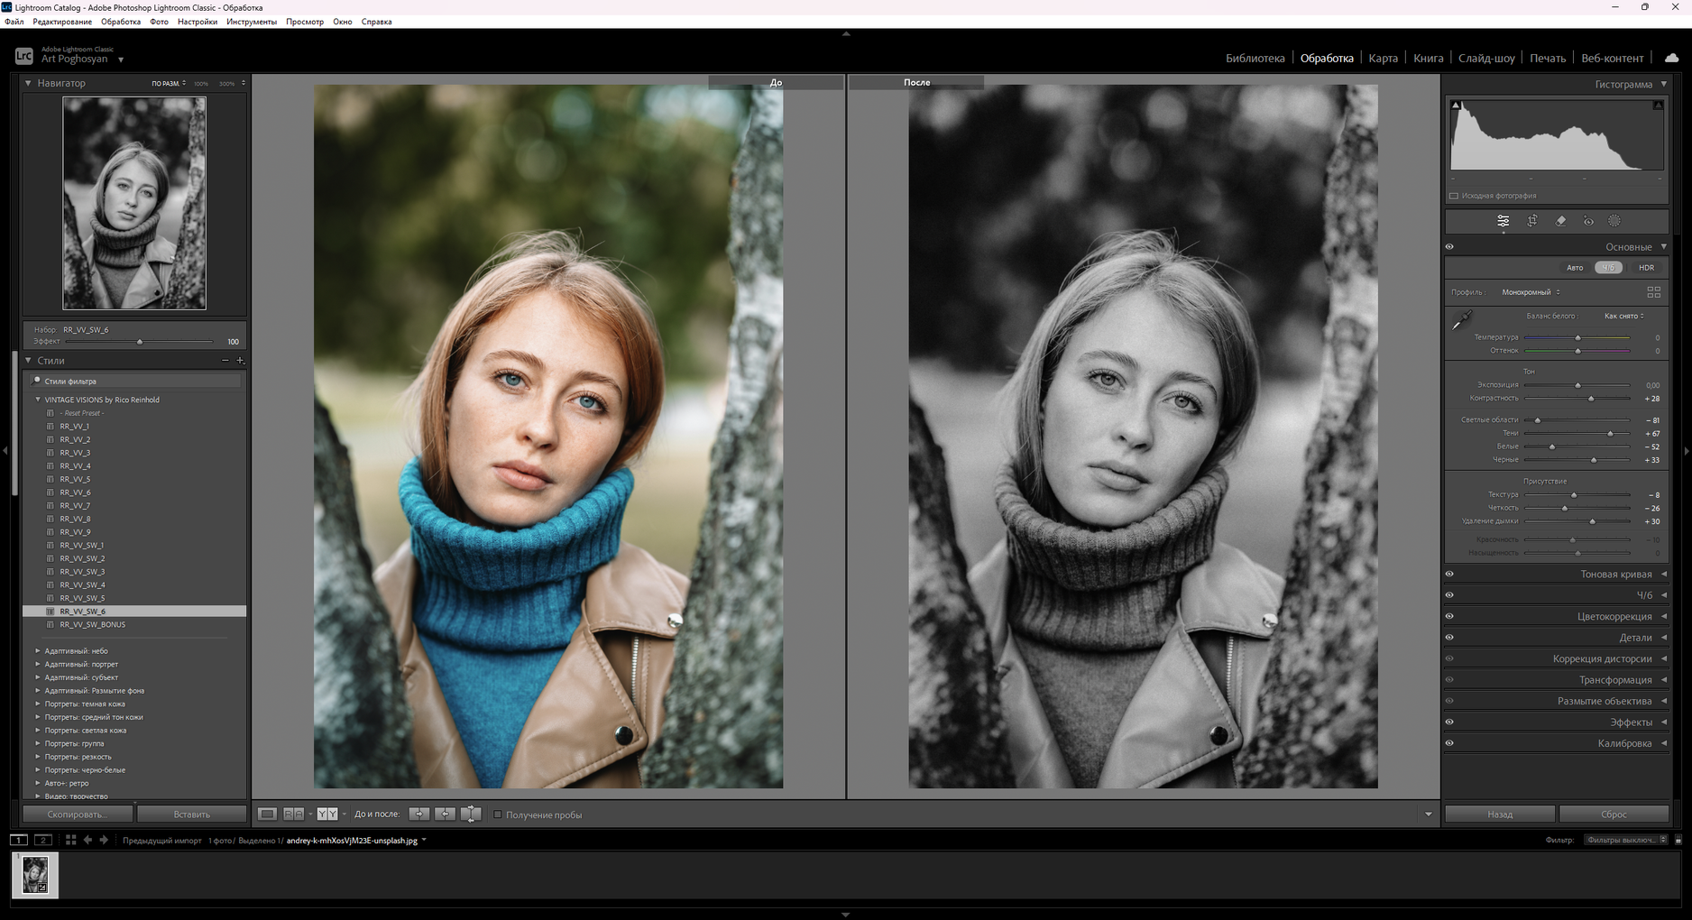1692x920 pixels.
Task: Switch to the Библиотека module
Action: (x=1255, y=58)
